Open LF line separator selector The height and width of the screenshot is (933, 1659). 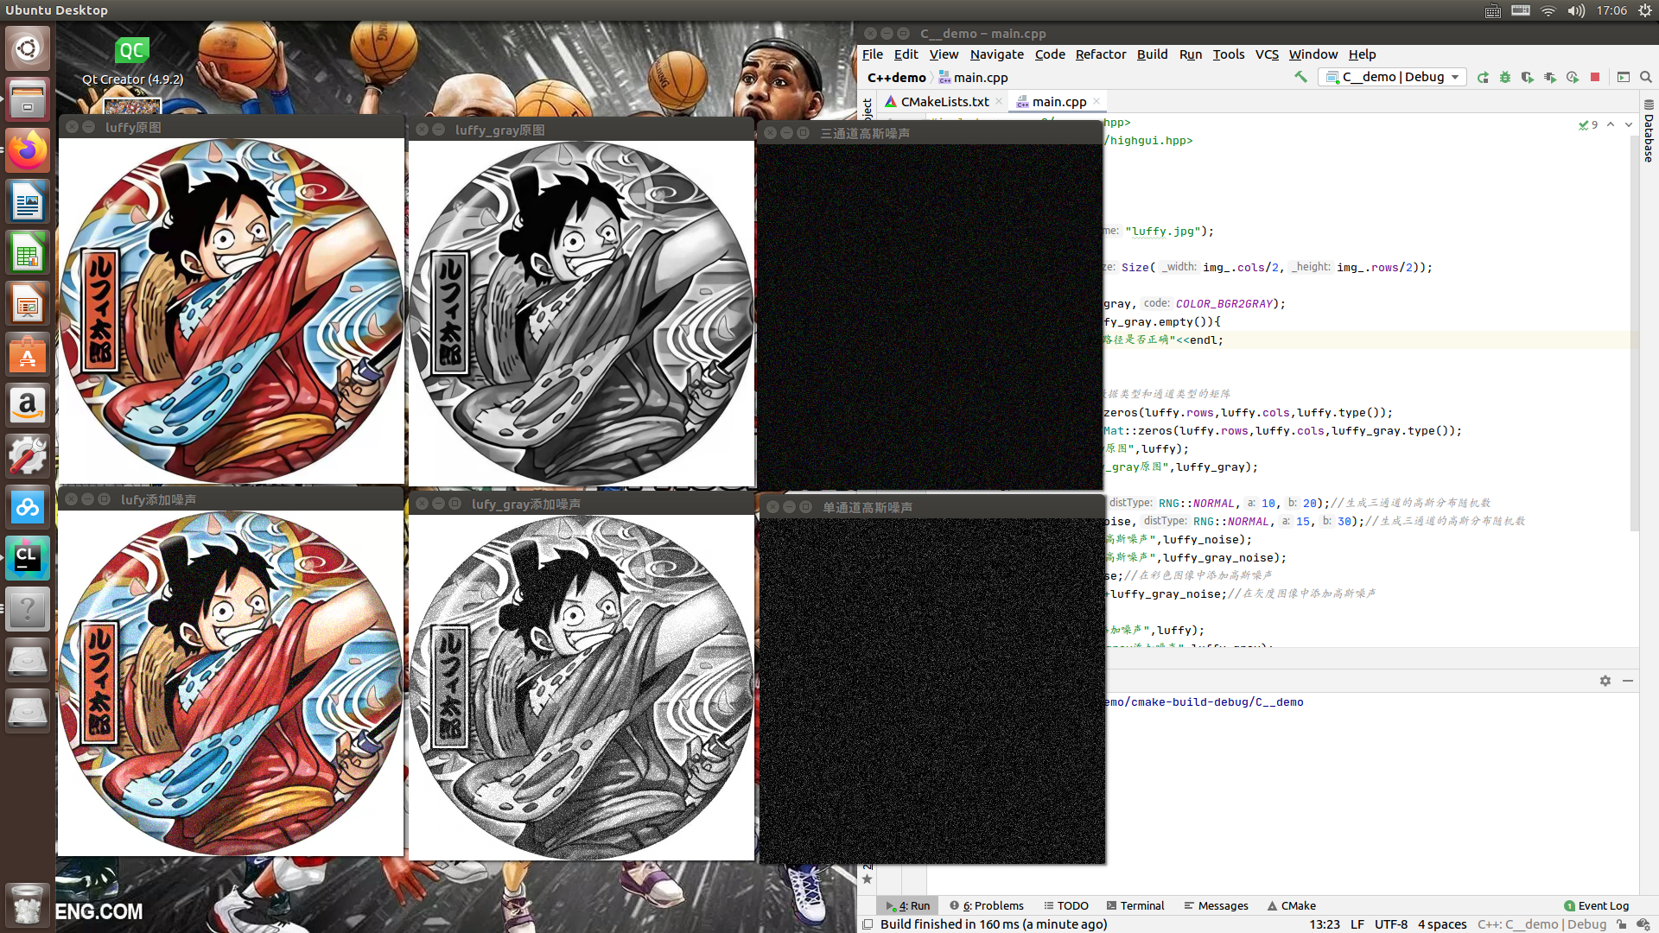(x=1357, y=924)
